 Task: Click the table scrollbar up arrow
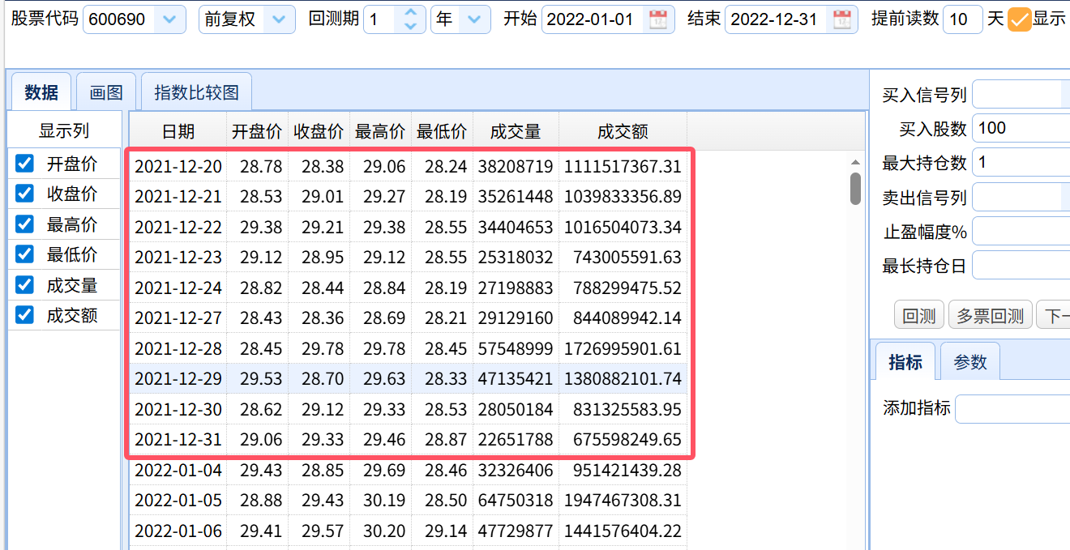[x=855, y=162]
